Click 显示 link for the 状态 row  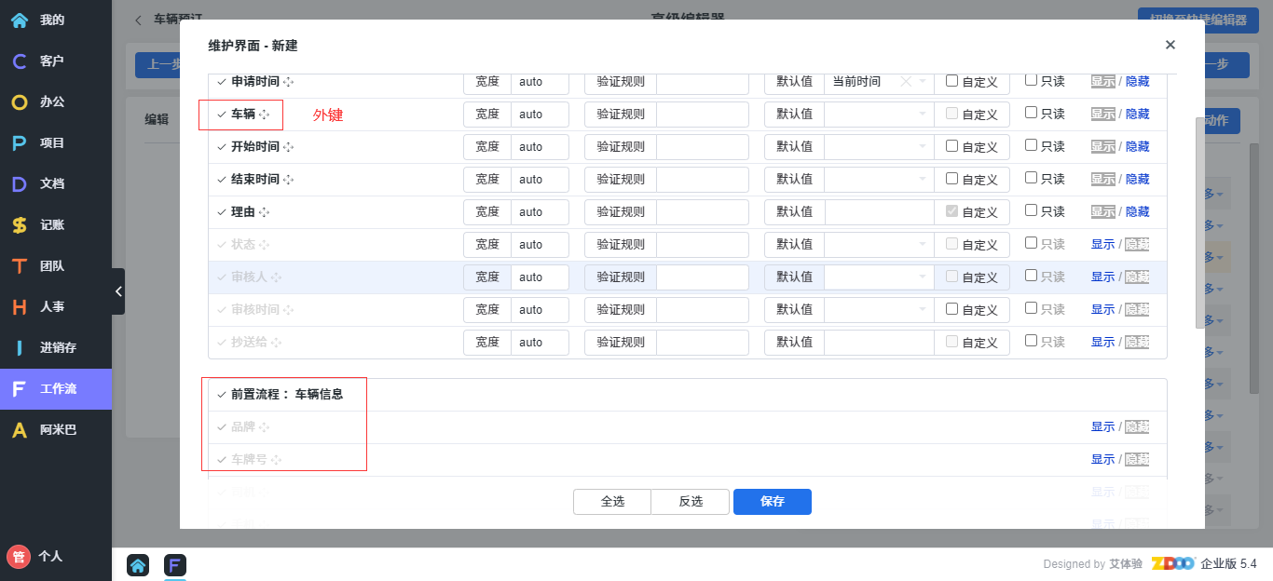(x=1102, y=245)
